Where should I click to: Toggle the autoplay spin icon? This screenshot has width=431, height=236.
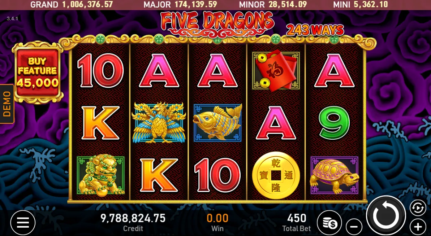tap(418, 208)
